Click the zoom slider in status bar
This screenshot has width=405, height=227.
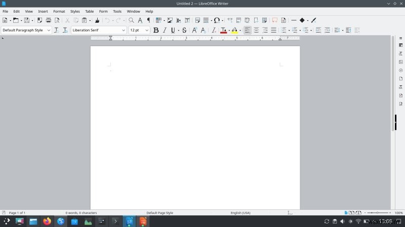point(377,213)
